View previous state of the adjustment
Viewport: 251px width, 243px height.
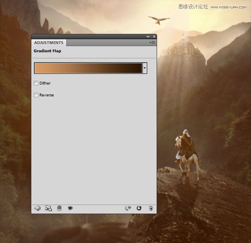(128, 208)
